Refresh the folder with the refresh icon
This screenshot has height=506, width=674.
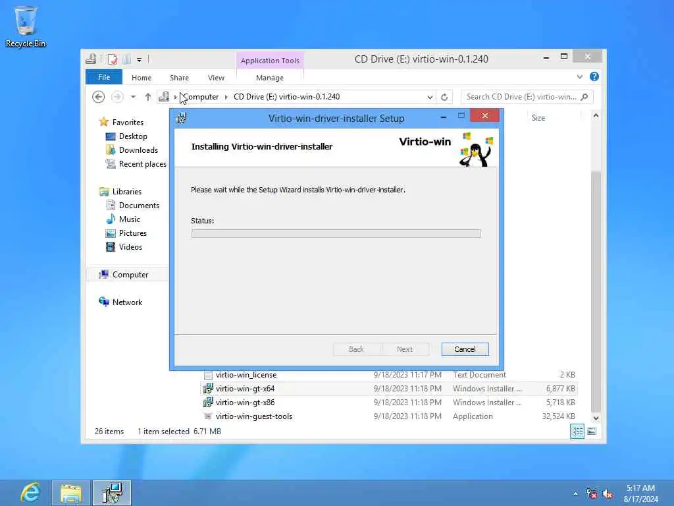tap(444, 98)
